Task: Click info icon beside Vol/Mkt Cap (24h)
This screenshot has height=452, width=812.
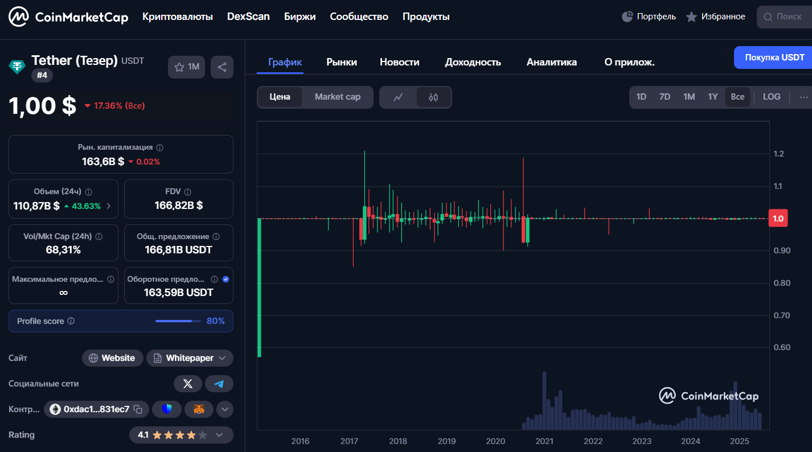Action: click(99, 236)
